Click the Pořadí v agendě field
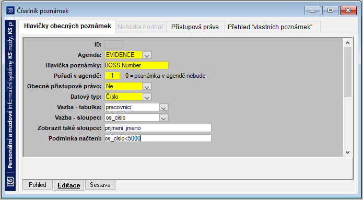This screenshot has height=200, width=363. tap(112, 76)
